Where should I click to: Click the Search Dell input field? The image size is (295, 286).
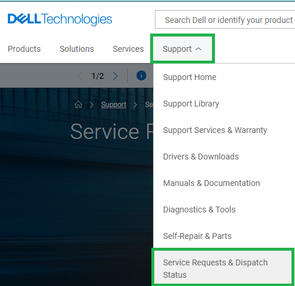tap(225, 19)
